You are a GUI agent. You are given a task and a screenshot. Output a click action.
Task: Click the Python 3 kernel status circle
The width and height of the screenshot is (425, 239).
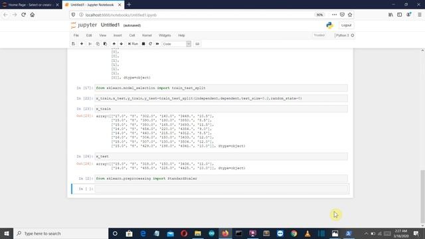[x=353, y=35]
